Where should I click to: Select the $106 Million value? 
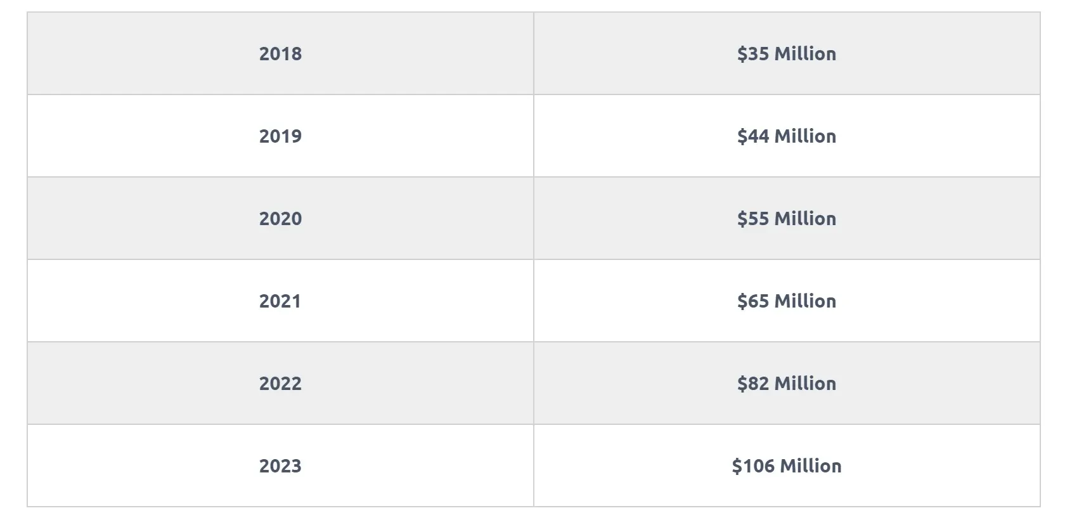(787, 465)
